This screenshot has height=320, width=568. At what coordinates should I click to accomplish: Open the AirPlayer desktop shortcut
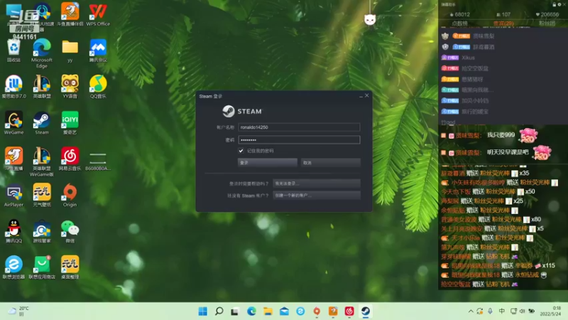point(13,195)
